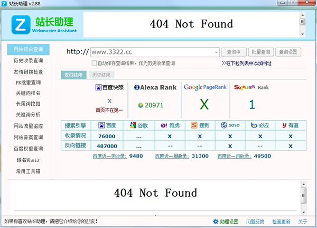Click the title bar Z app icon
Screen dimensions: 317x228
pos(4,4)
